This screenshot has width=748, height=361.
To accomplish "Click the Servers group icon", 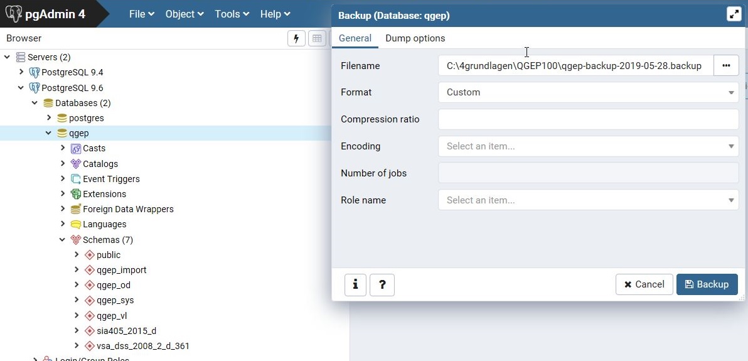I will tap(21, 57).
